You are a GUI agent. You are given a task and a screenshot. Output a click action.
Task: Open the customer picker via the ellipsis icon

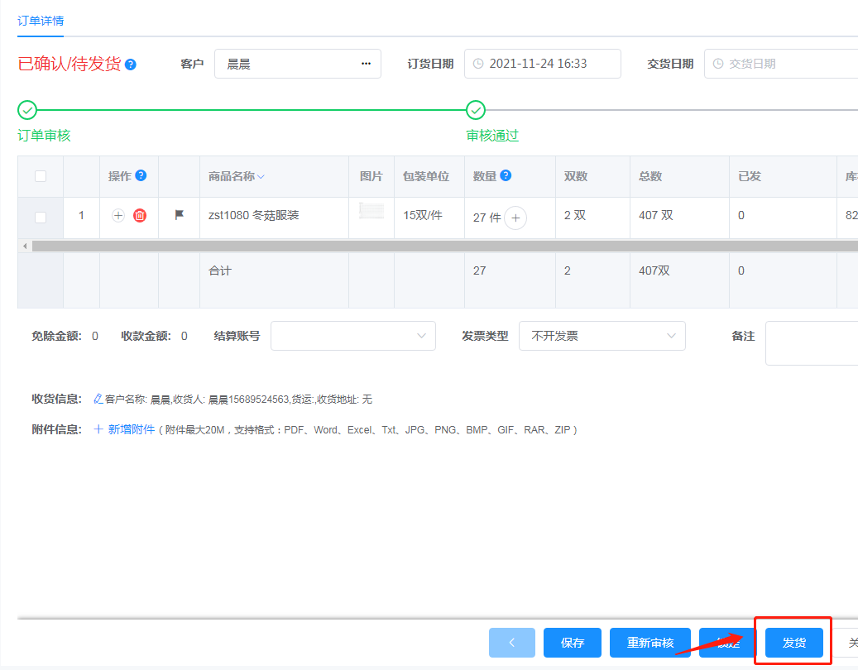pos(366,64)
